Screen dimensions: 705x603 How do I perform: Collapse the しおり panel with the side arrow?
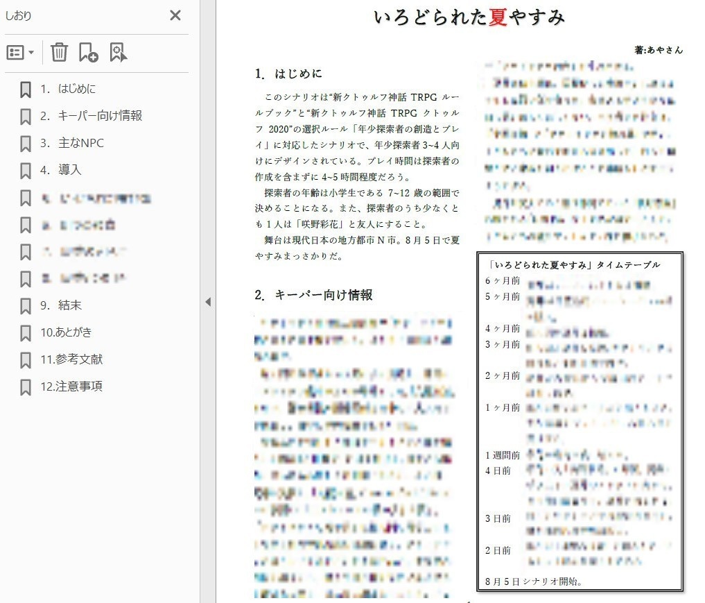point(209,303)
